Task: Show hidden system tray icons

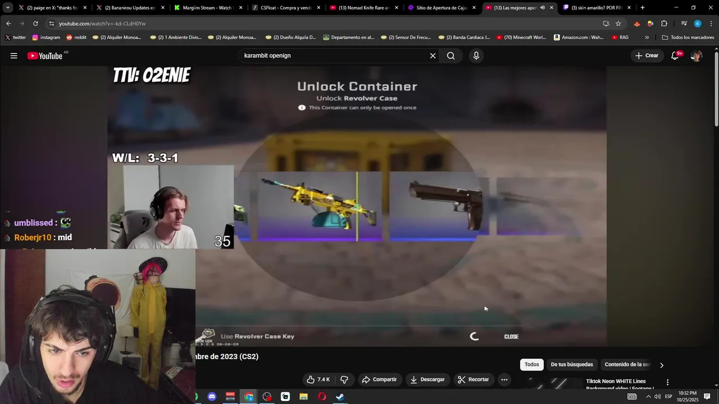Action: pyautogui.click(x=648, y=397)
